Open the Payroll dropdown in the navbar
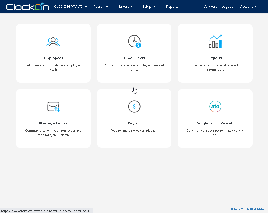 [x=101, y=6]
